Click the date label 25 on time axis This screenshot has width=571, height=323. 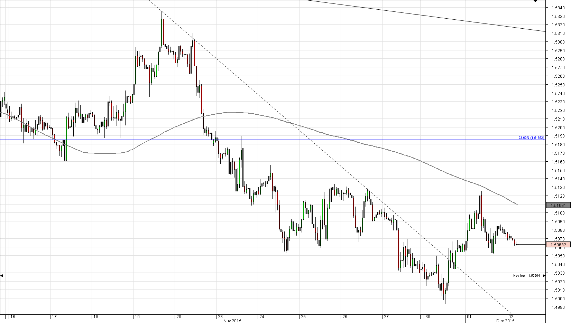pyautogui.click(x=303, y=316)
